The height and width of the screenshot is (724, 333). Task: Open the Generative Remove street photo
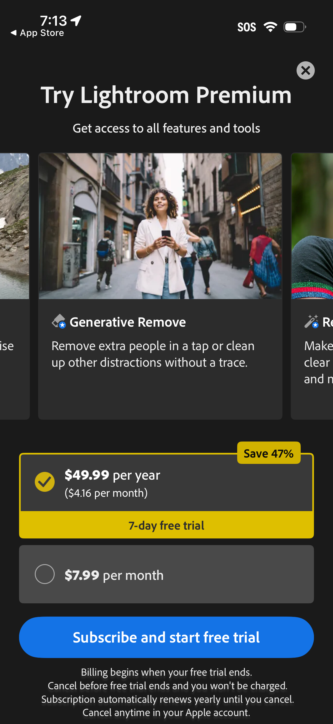tap(160, 226)
